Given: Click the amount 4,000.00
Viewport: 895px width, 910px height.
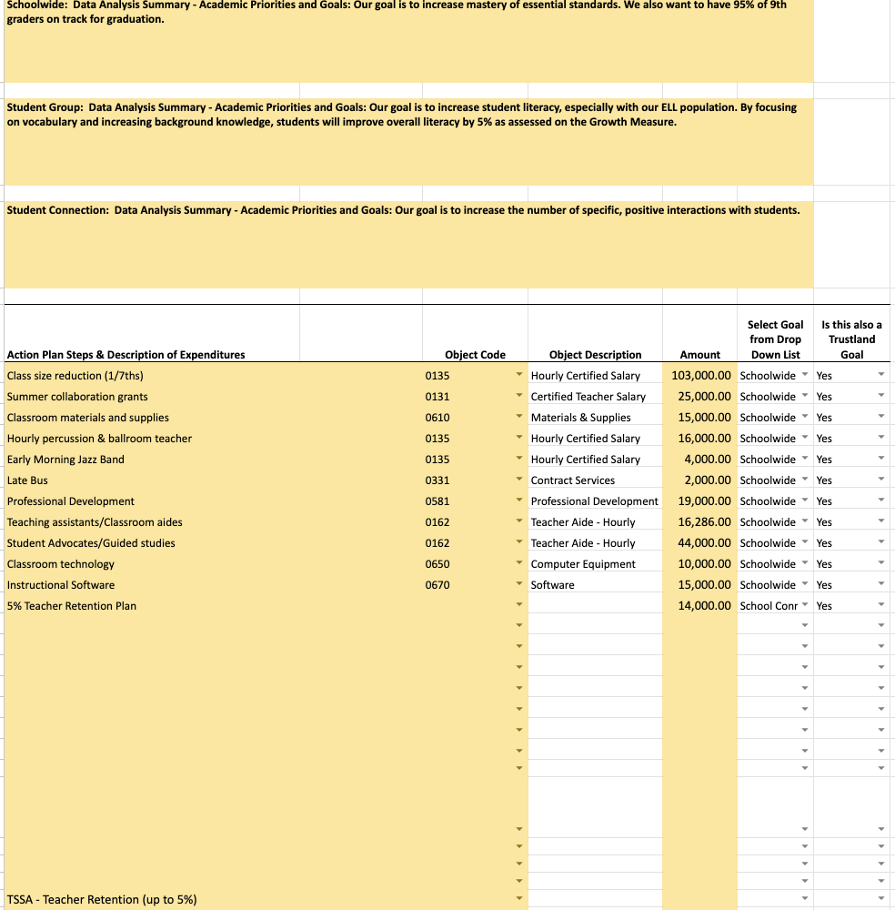Looking at the screenshot, I should point(708,459).
